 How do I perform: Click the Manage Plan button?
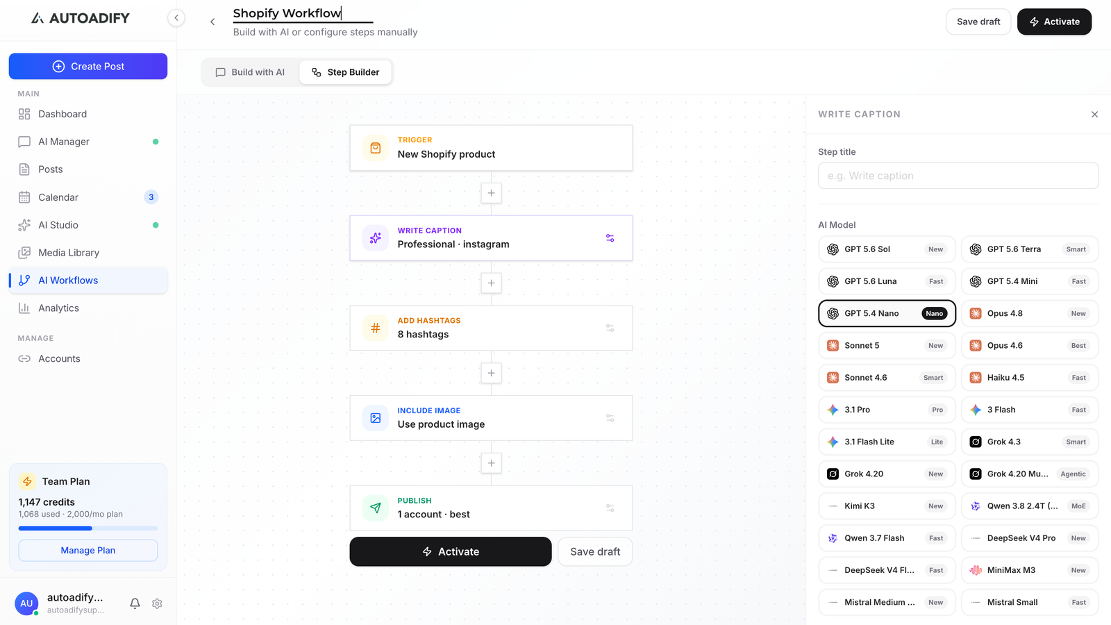(88, 550)
